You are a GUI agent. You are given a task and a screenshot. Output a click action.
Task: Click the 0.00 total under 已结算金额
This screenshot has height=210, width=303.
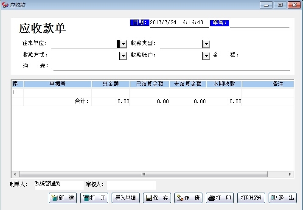pos(149,101)
